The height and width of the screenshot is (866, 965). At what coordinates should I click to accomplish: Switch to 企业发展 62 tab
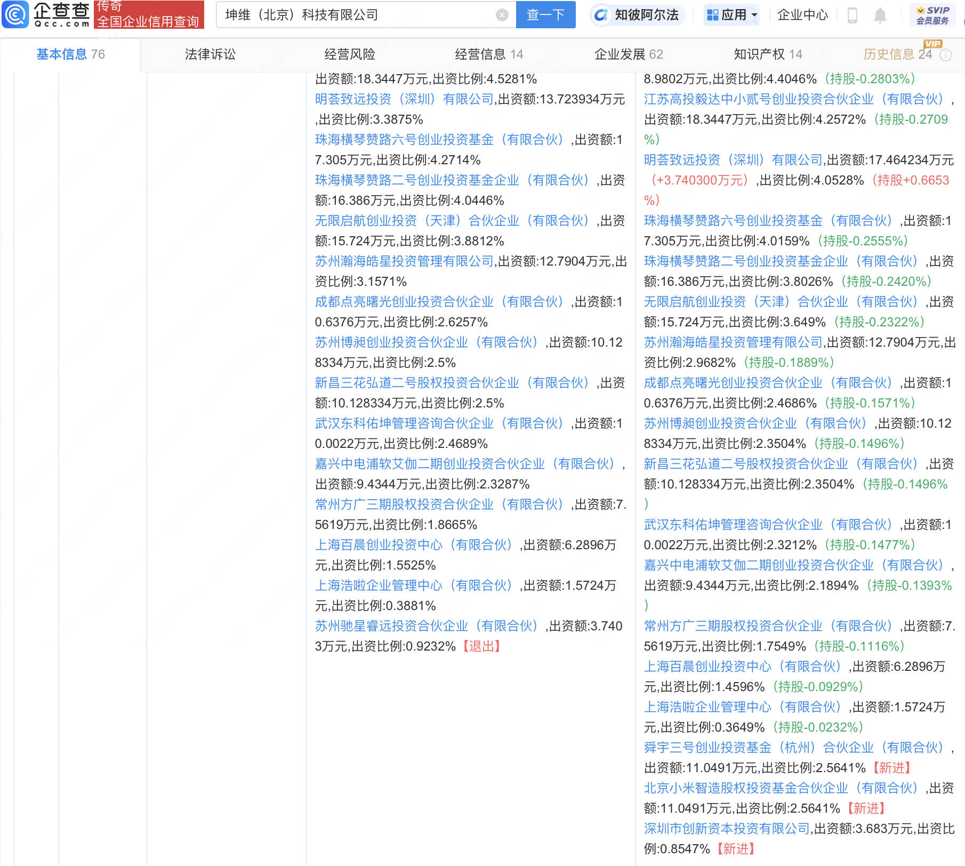[x=629, y=54]
